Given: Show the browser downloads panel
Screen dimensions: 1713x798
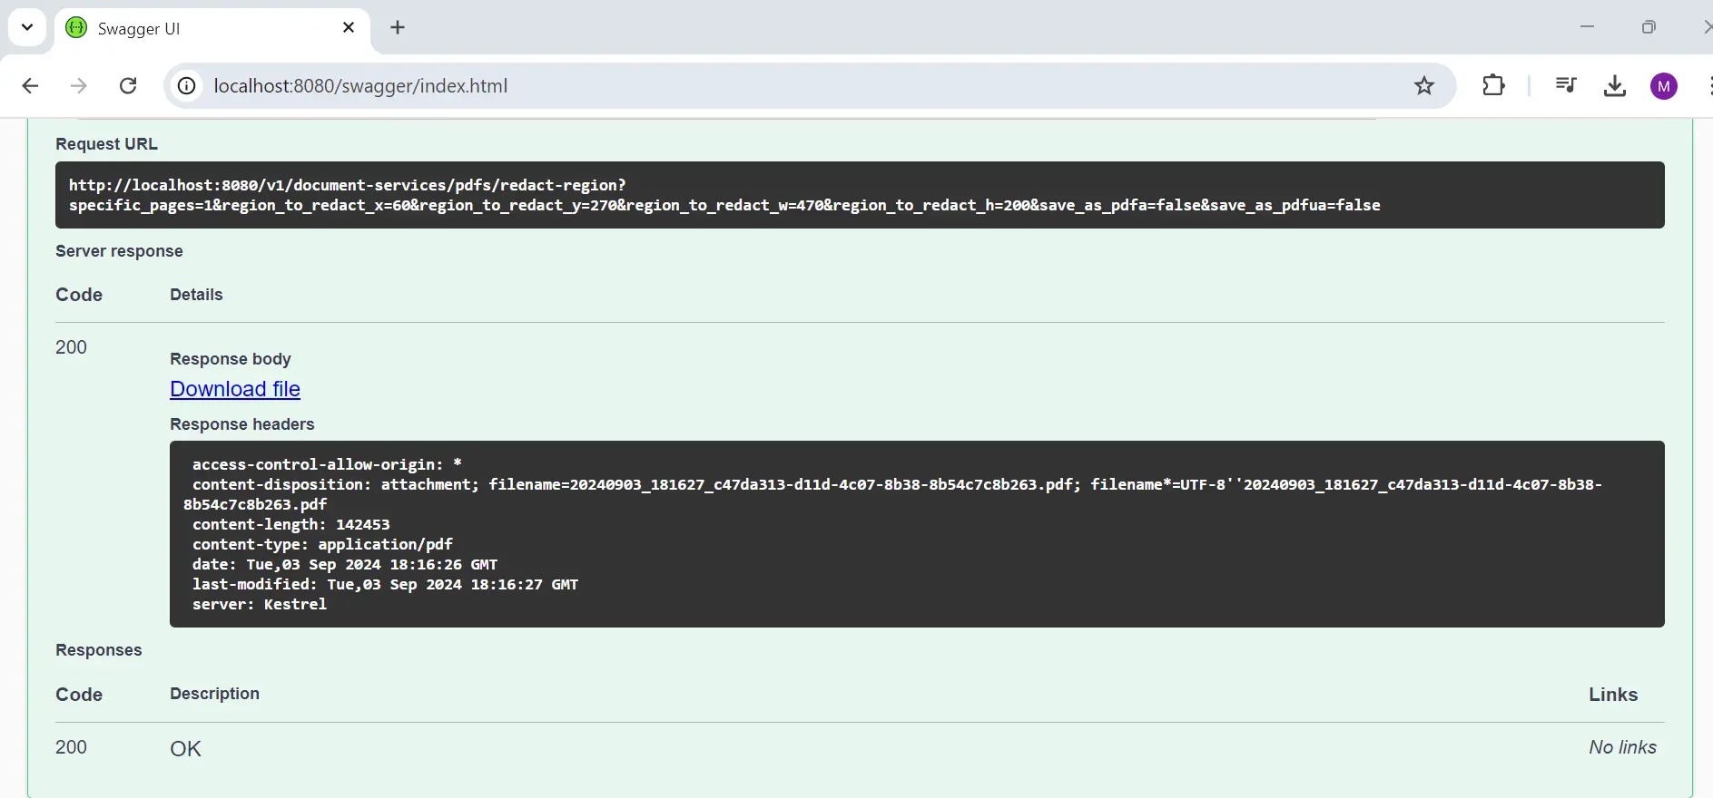Looking at the screenshot, I should (1614, 86).
